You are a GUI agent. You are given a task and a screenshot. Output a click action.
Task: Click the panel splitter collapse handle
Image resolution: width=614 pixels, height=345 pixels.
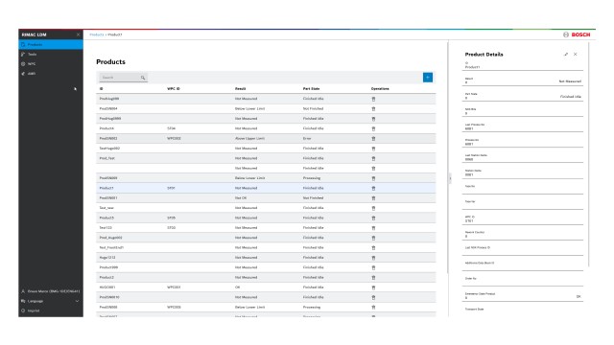click(450, 178)
